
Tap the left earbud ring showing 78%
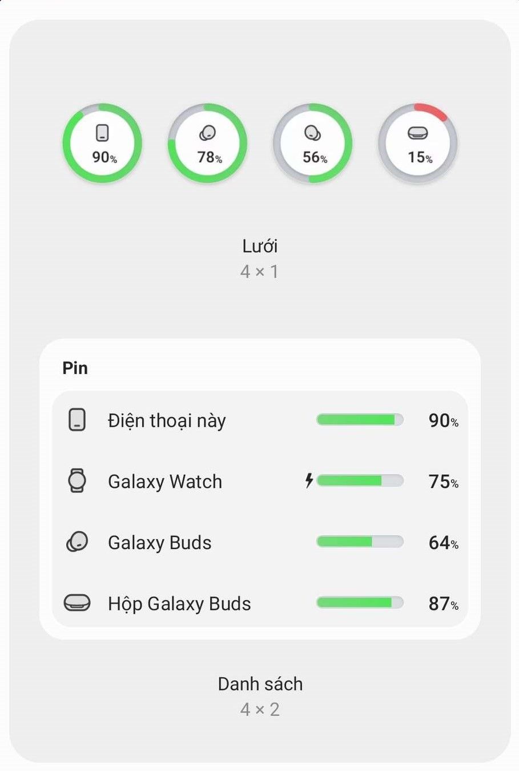[207, 144]
